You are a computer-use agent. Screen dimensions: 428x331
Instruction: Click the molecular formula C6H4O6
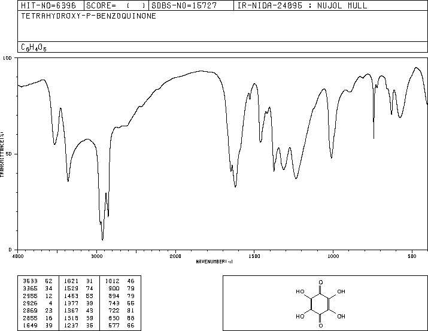(x=34, y=47)
